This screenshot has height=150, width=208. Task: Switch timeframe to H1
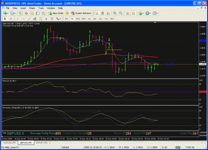(x=89, y=19)
